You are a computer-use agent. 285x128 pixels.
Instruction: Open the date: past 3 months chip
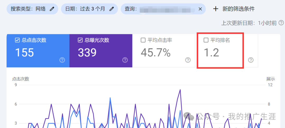point(89,9)
